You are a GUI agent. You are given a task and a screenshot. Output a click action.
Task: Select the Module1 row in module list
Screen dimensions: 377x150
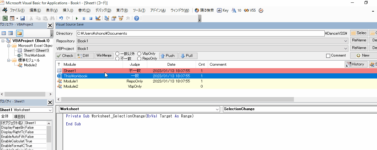click(x=216, y=81)
